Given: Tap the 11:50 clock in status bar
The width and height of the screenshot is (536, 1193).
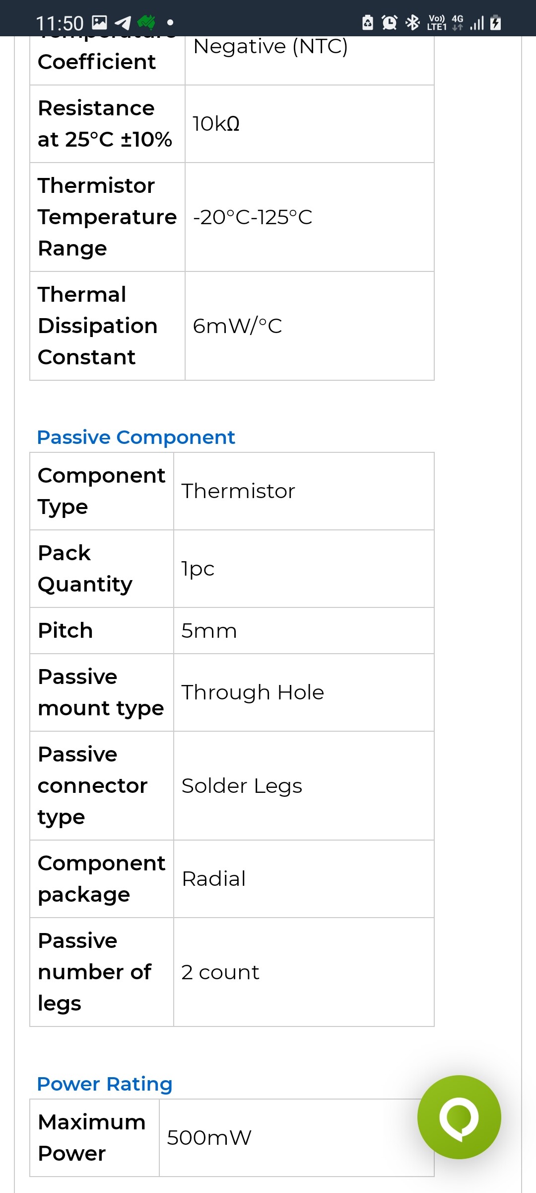Looking at the screenshot, I should click(x=60, y=23).
